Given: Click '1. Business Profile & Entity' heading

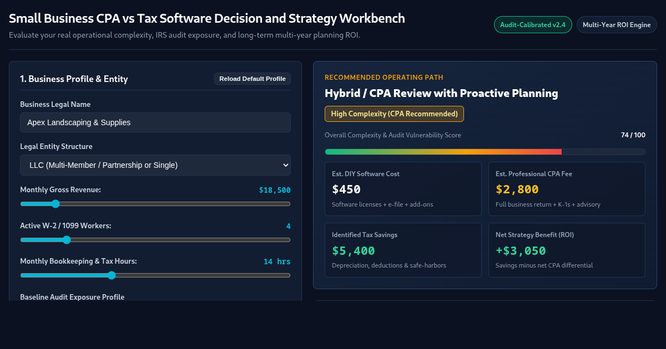Looking at the screenshot, I should point(74,79).
